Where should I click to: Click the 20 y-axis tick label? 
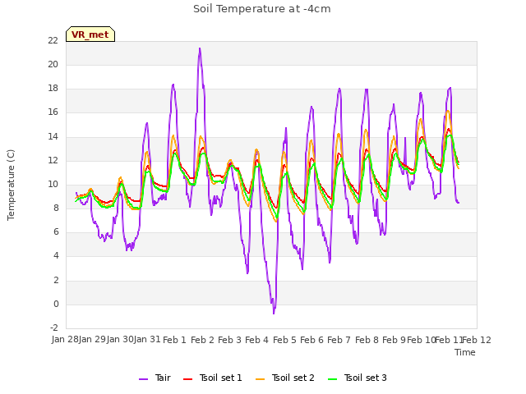(53, 64)
